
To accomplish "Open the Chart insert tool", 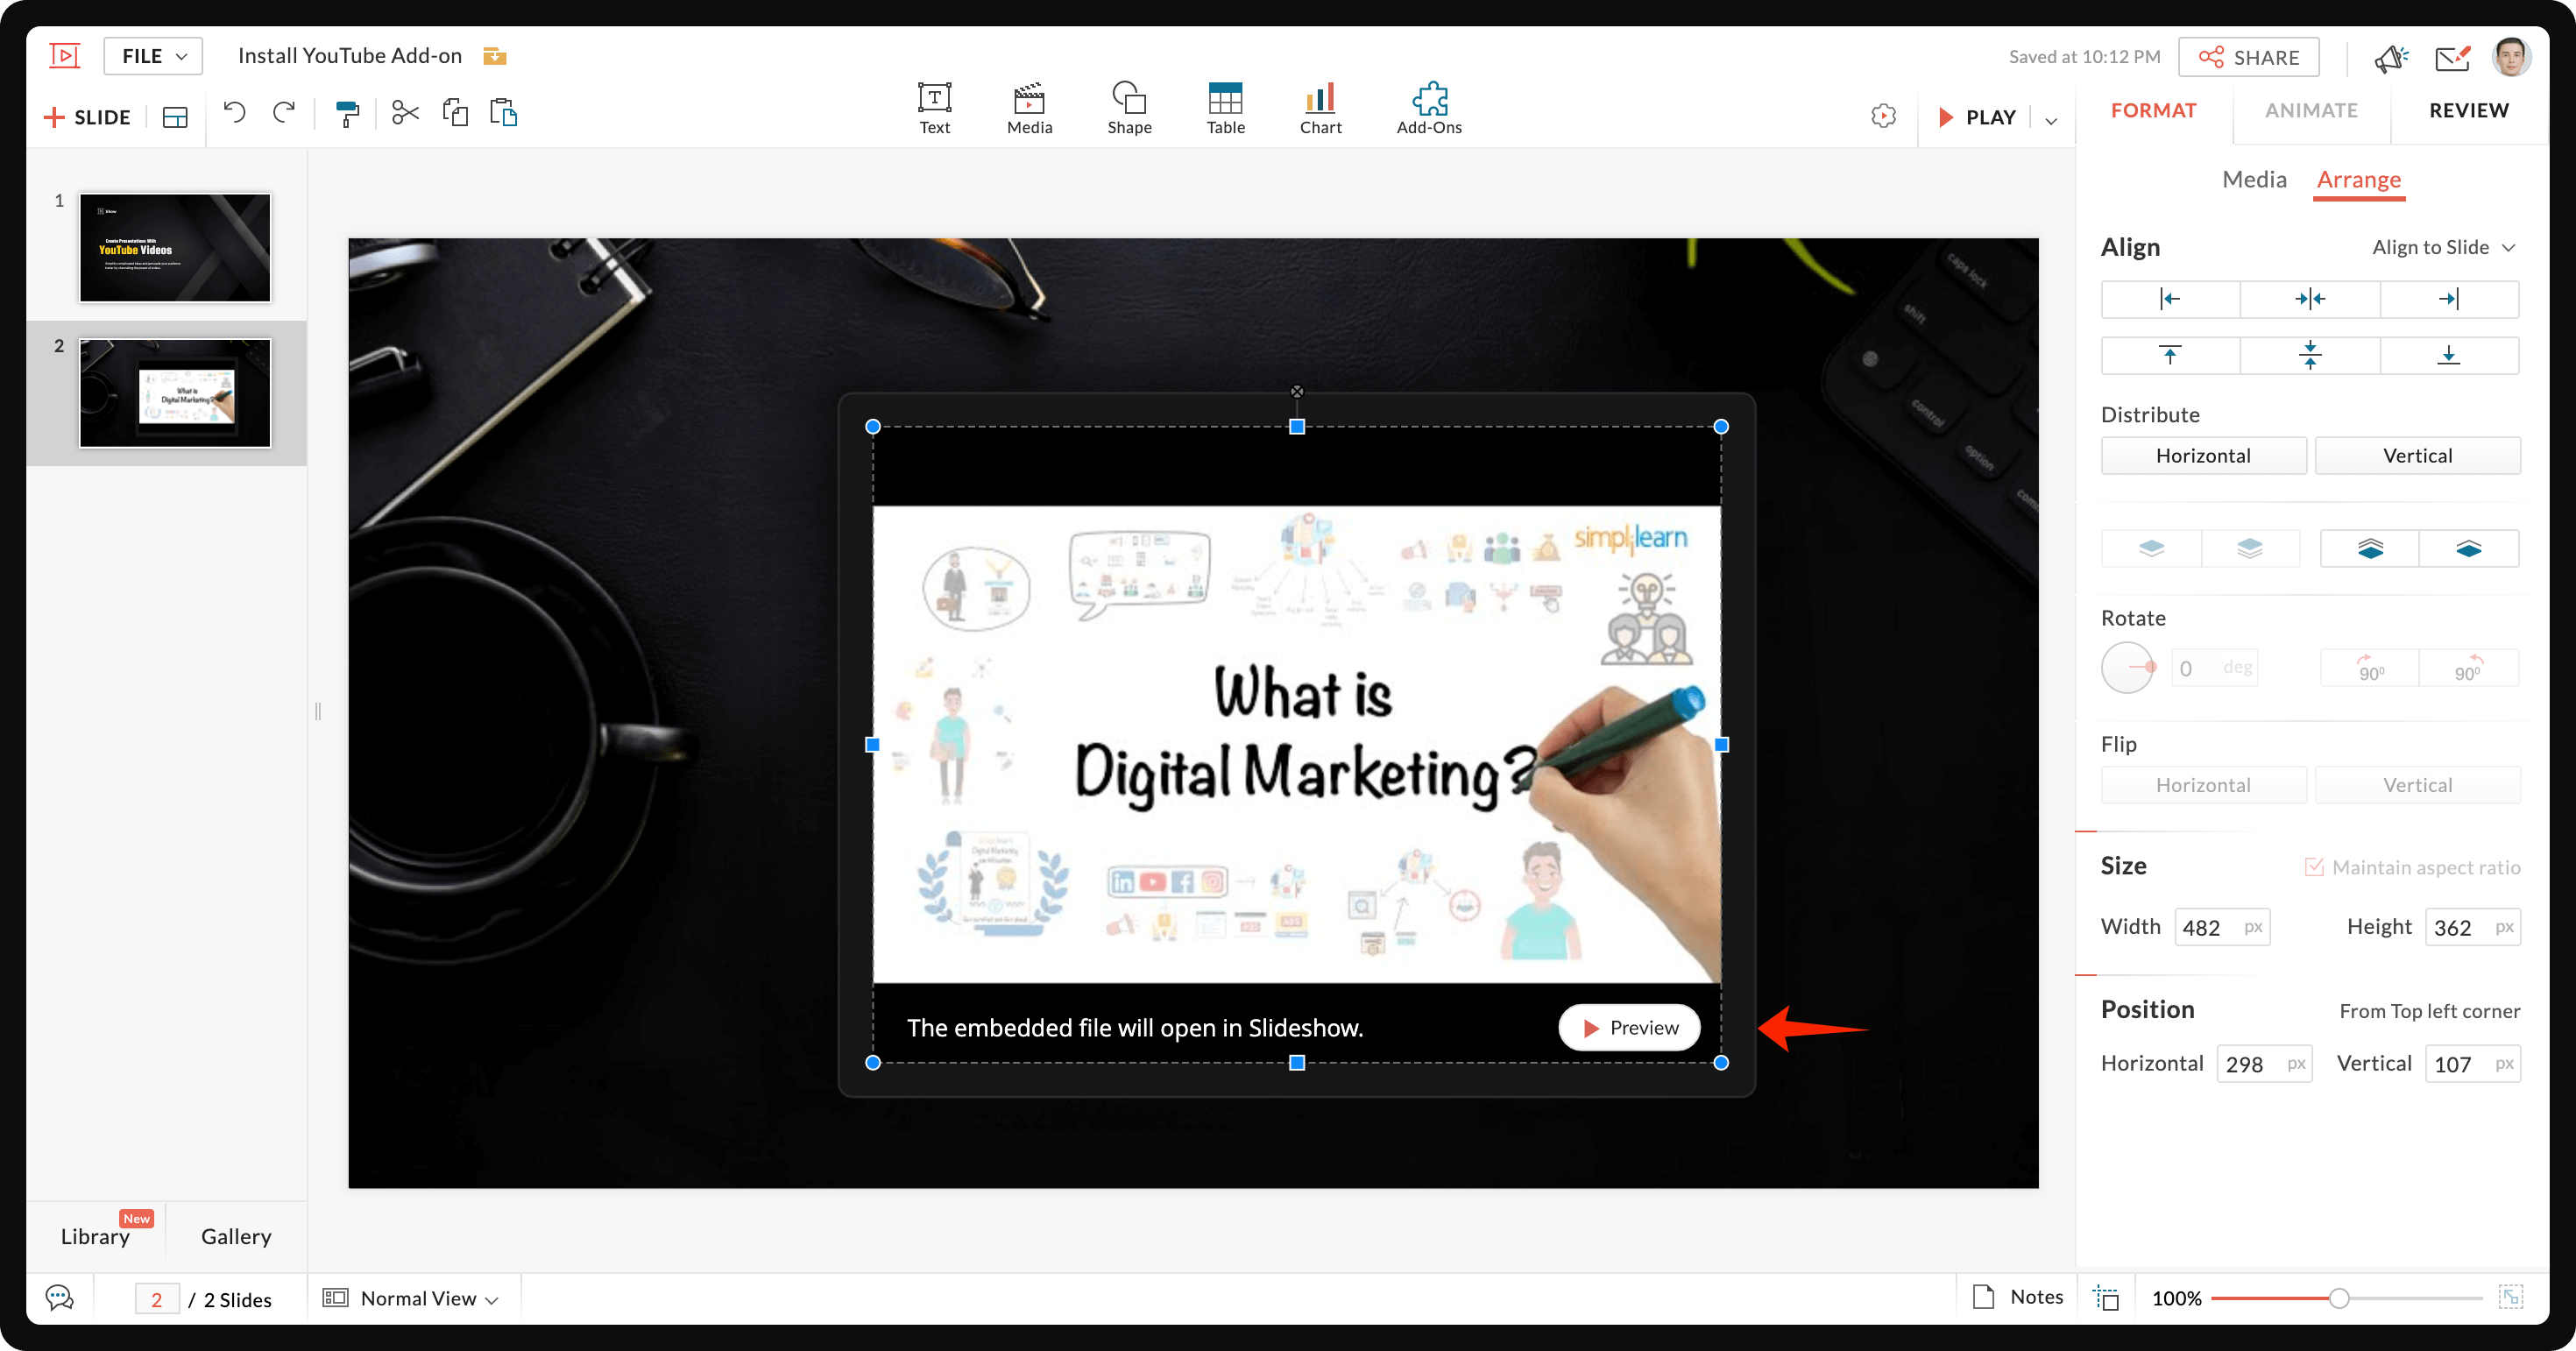I will pos(1320,107).
